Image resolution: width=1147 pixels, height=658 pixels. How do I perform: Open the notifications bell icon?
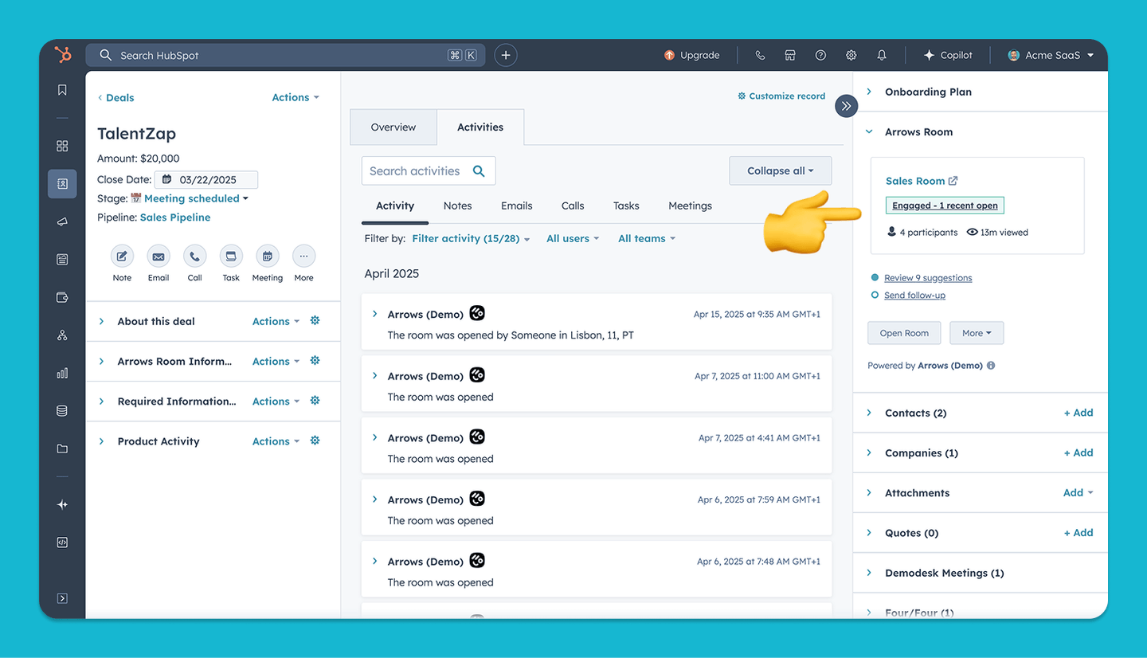[x=882, y=55]
